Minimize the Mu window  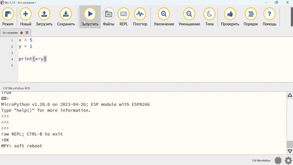click(x=266, y=2)
